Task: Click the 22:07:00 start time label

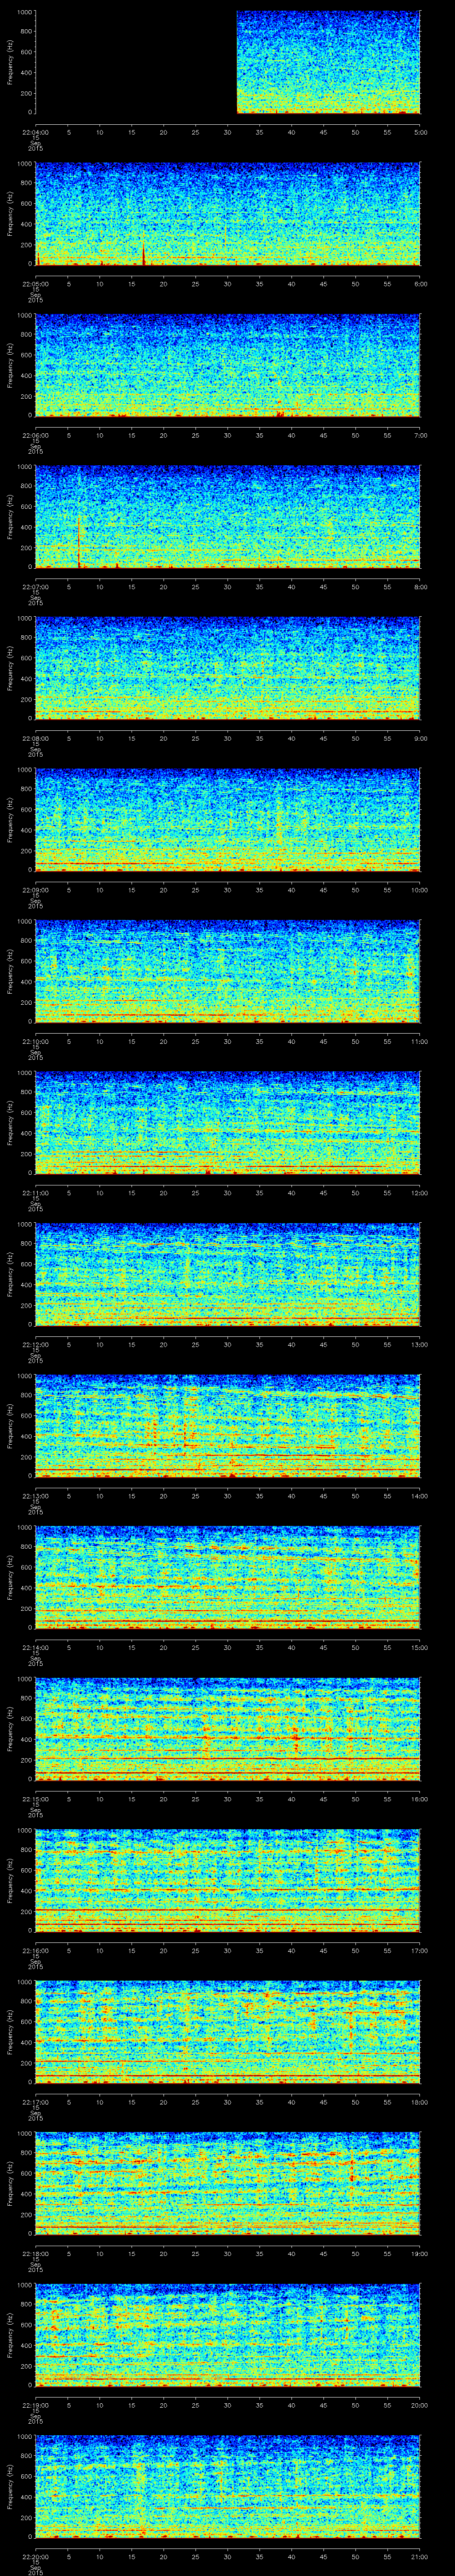Action: point(35,586)
